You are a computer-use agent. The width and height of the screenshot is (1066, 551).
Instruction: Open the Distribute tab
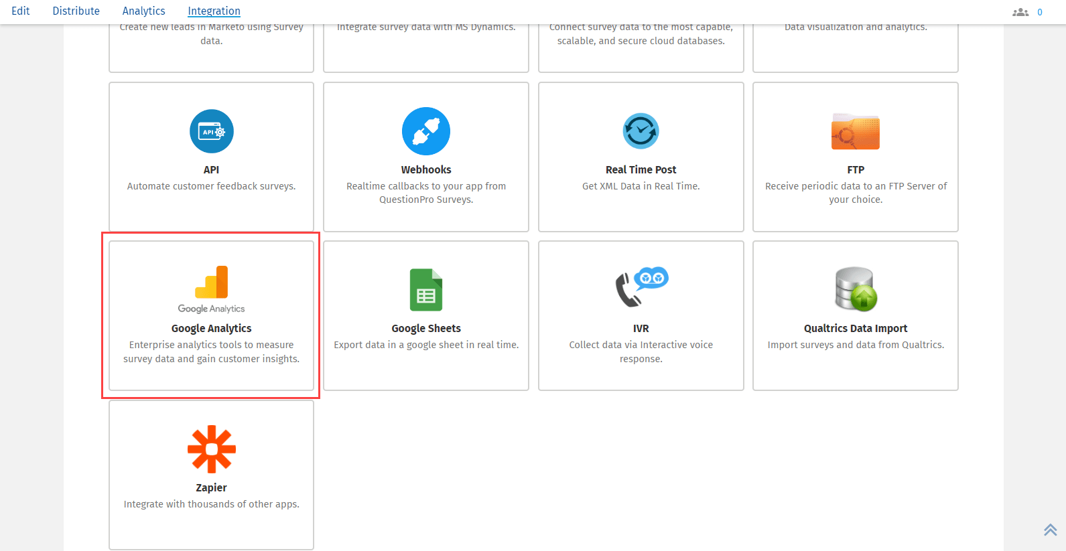(x=76, y=11)
